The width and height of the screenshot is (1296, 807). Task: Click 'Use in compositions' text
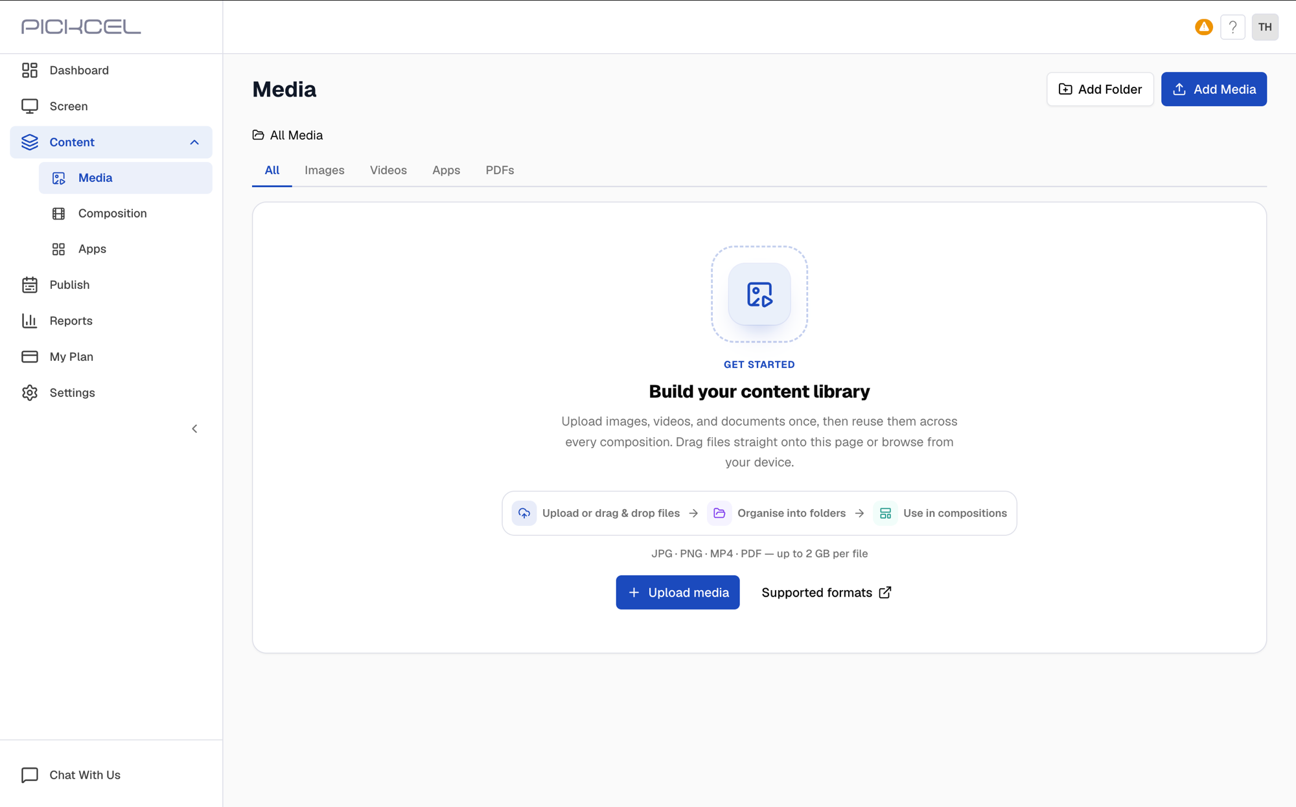[x=955, y=513]
